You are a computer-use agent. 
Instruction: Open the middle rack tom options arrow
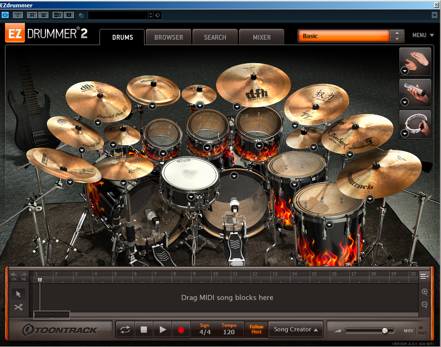coord(207,148)
